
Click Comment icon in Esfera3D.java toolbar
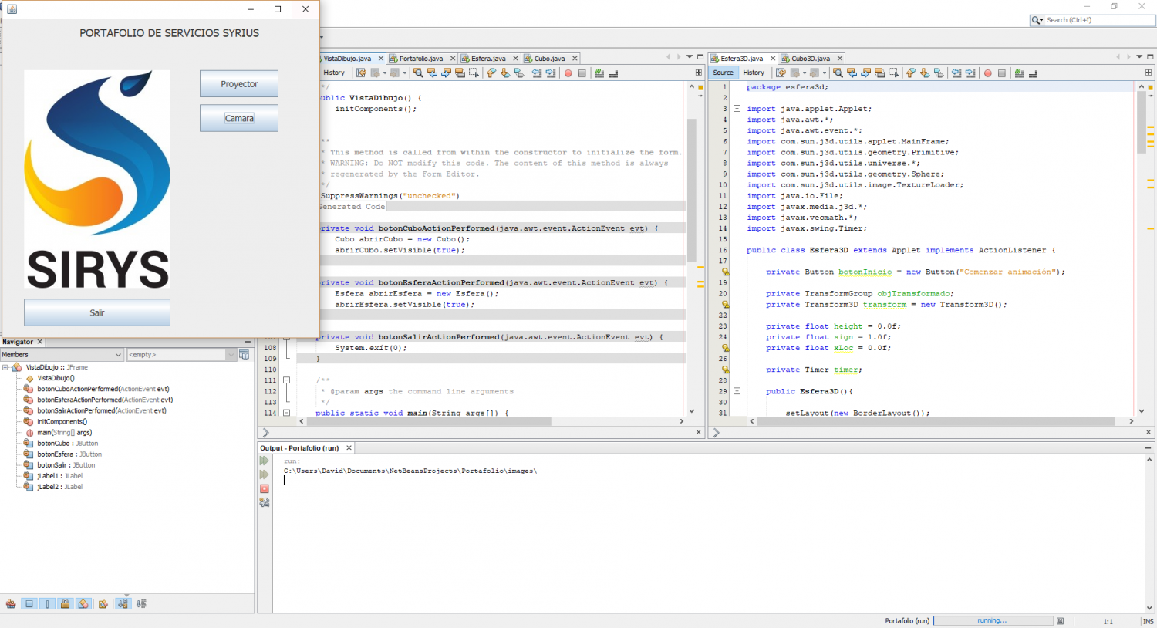pyautogui.click(x=1019, y=73)
